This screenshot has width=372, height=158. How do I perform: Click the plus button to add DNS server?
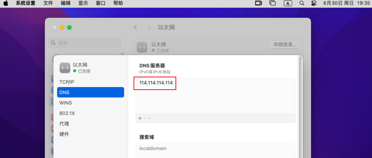[x=140, y=118]
